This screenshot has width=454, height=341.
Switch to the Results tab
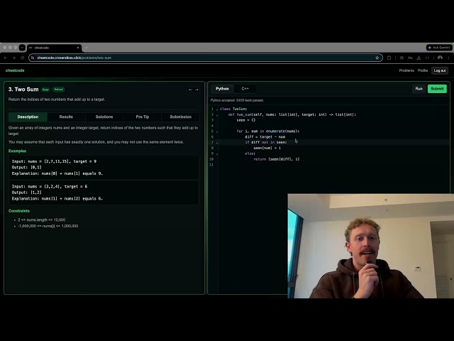(66, 117)
